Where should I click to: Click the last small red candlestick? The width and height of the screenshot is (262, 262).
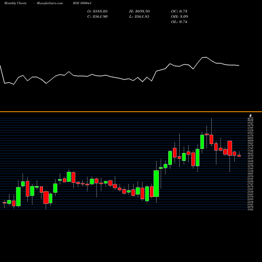click(x=239, y=155)
